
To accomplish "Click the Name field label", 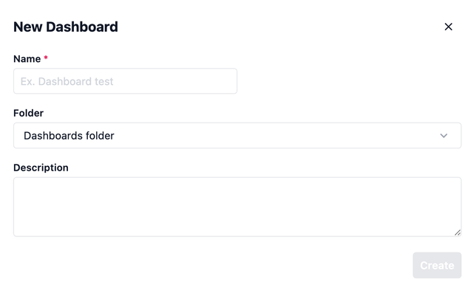I will pyautogui.click(x=27, y=58).
